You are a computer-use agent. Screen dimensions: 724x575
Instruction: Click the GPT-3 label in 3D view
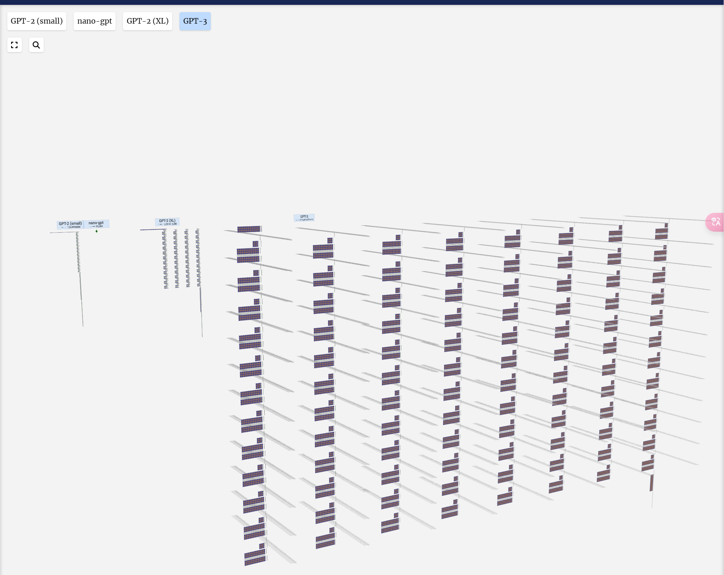(x=304, y=218)
